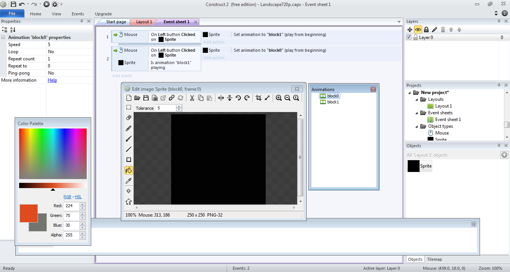Mirror image horizontally
Viewport: 510px width, 272px height.
[x=221, y=98]
